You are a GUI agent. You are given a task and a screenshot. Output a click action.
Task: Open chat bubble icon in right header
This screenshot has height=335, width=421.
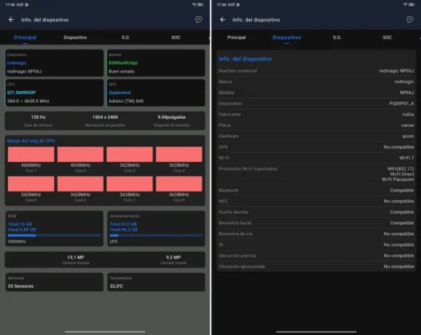coord(410,19)
